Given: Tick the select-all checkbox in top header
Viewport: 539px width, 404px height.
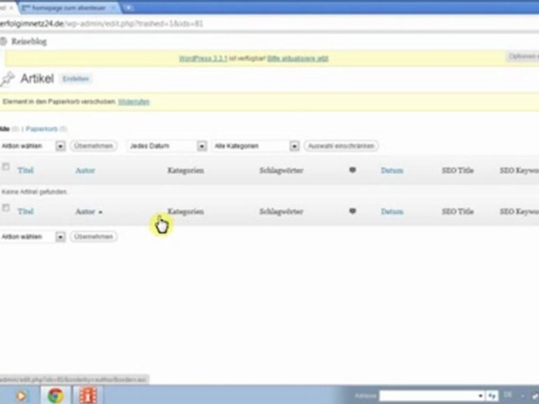Looking at the screenshot, I should click(6, 167).
